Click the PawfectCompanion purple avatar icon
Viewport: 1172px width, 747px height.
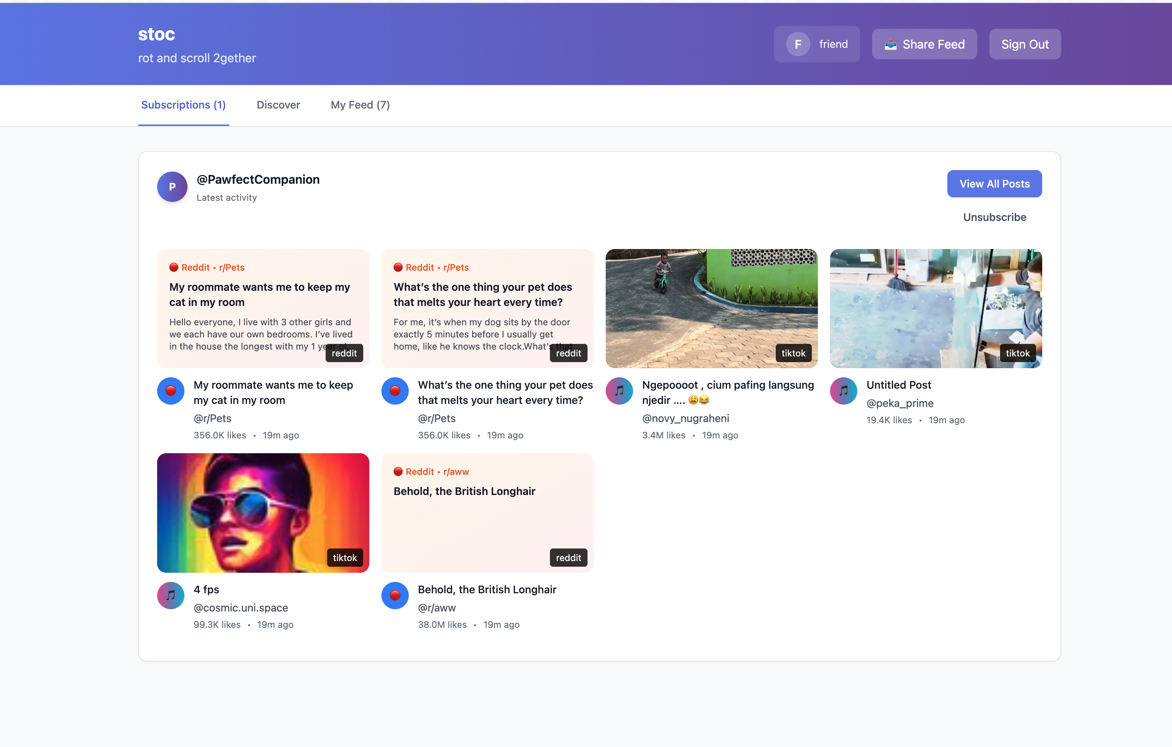tap(172, 187)
